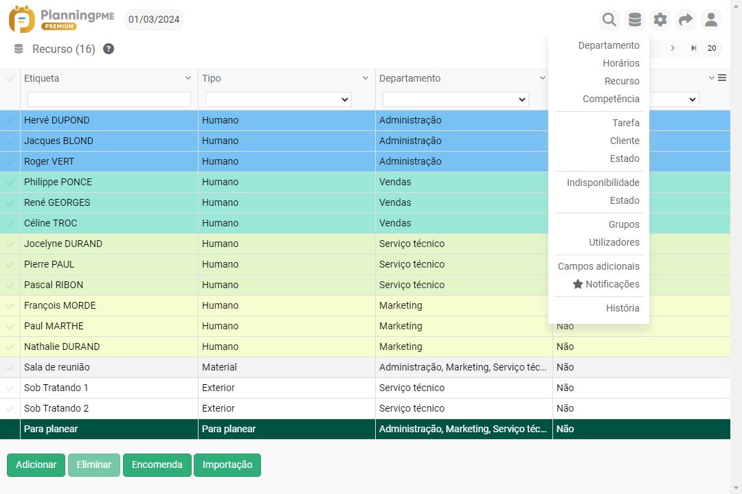Image resolution: width=742 pixels, height=494 pixels.
Task: Choose Departamento in data menu
Action: [x=609, y=45]
